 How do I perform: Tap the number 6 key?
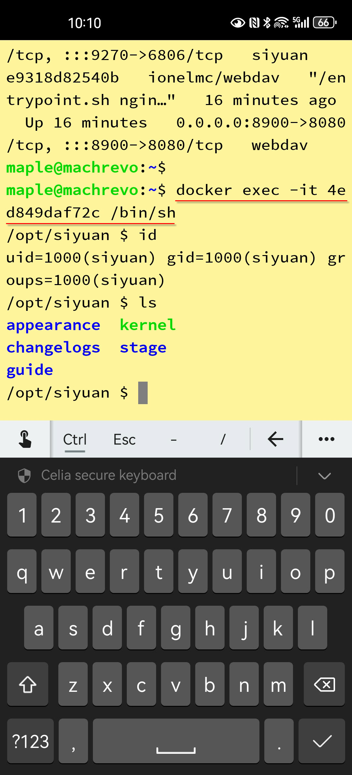coord(193,515)
